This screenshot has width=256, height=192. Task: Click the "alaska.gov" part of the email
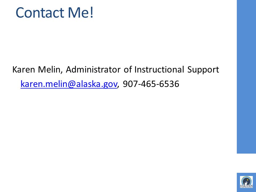[x=97, y=84]
